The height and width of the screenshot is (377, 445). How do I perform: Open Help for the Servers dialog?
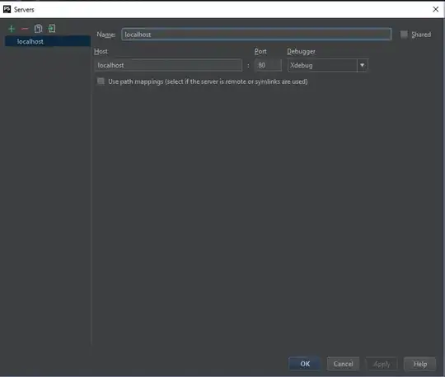(x=420, y=364)
